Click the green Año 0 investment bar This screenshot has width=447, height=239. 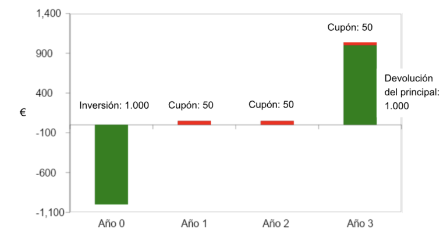pos(112,165)
